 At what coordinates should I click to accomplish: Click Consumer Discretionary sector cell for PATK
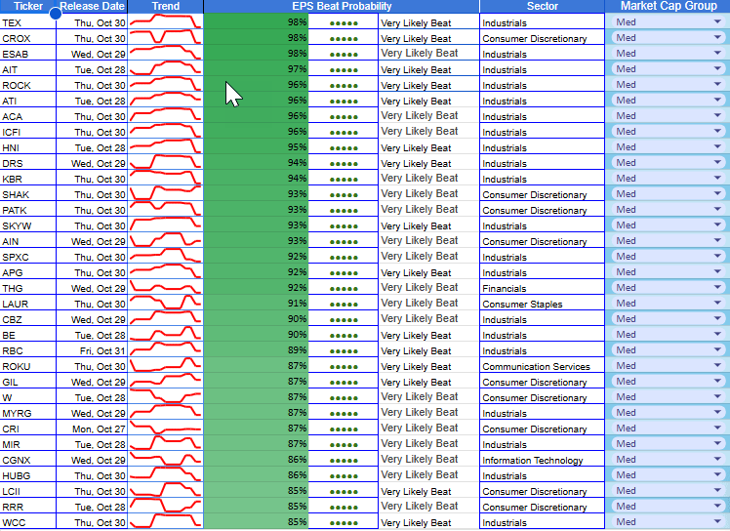coord(543,211)
